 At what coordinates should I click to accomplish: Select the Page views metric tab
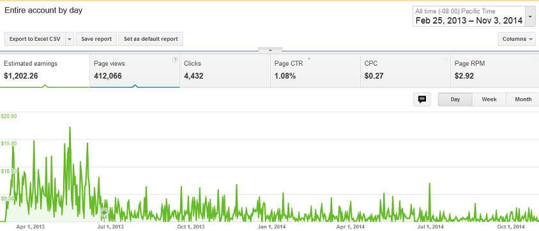135,70
